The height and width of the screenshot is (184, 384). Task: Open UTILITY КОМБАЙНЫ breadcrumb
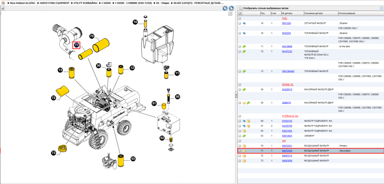point(86,3)
